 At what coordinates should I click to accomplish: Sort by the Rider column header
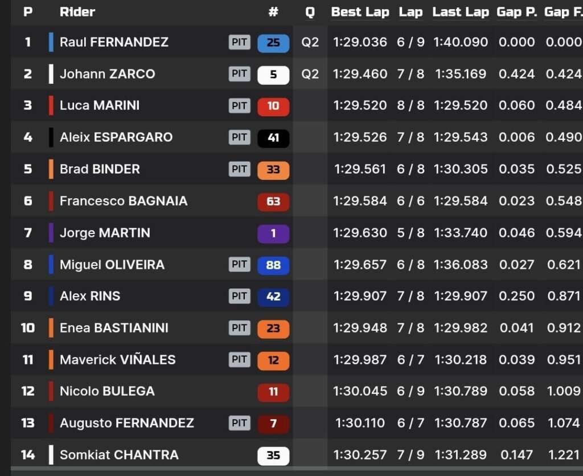point(77,12)
